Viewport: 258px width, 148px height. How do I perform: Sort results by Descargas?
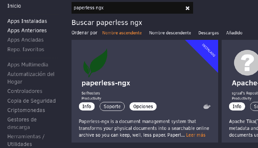[208, 33]
